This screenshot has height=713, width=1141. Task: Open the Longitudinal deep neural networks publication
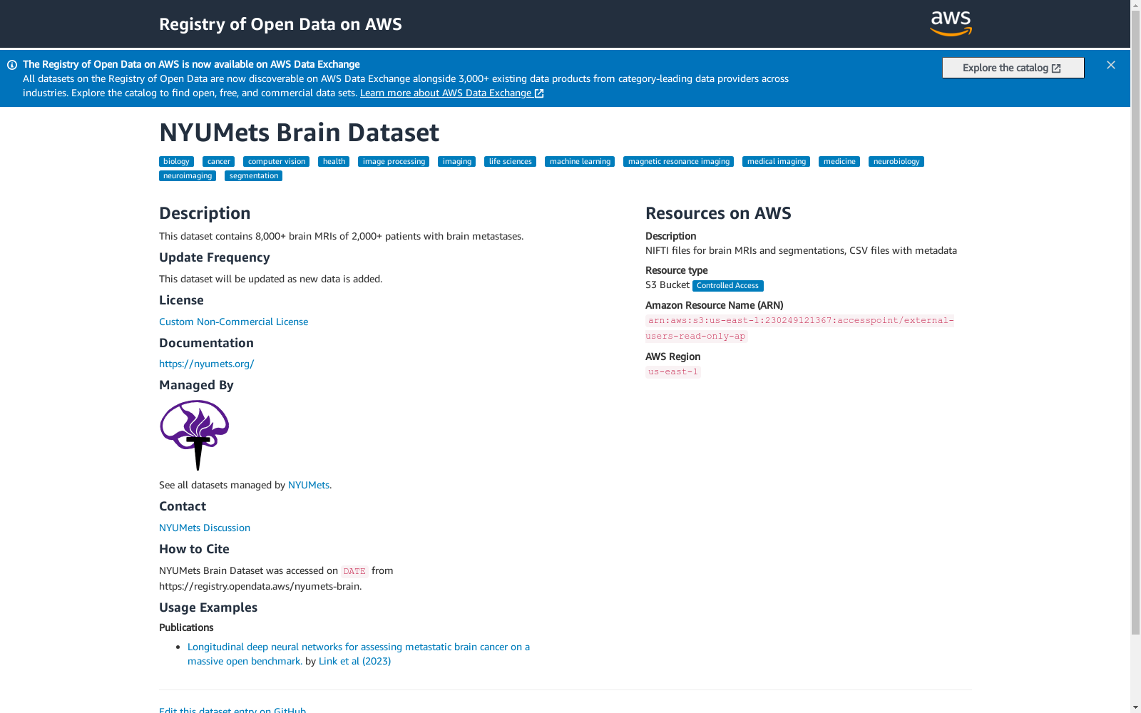tap(359, 654)
